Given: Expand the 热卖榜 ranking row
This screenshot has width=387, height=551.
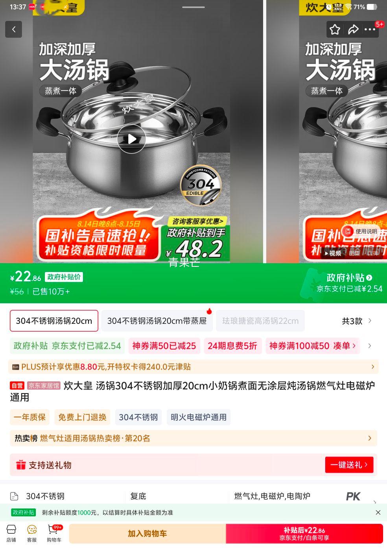Looking at the screenshot, I should pos(193,438).
